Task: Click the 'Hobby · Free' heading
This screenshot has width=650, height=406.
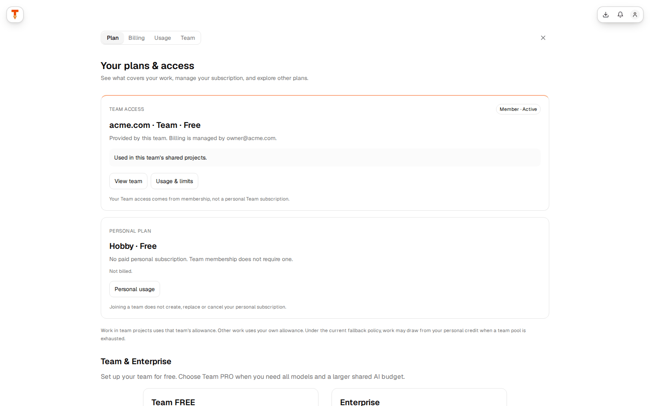Action: pos(133,246)
